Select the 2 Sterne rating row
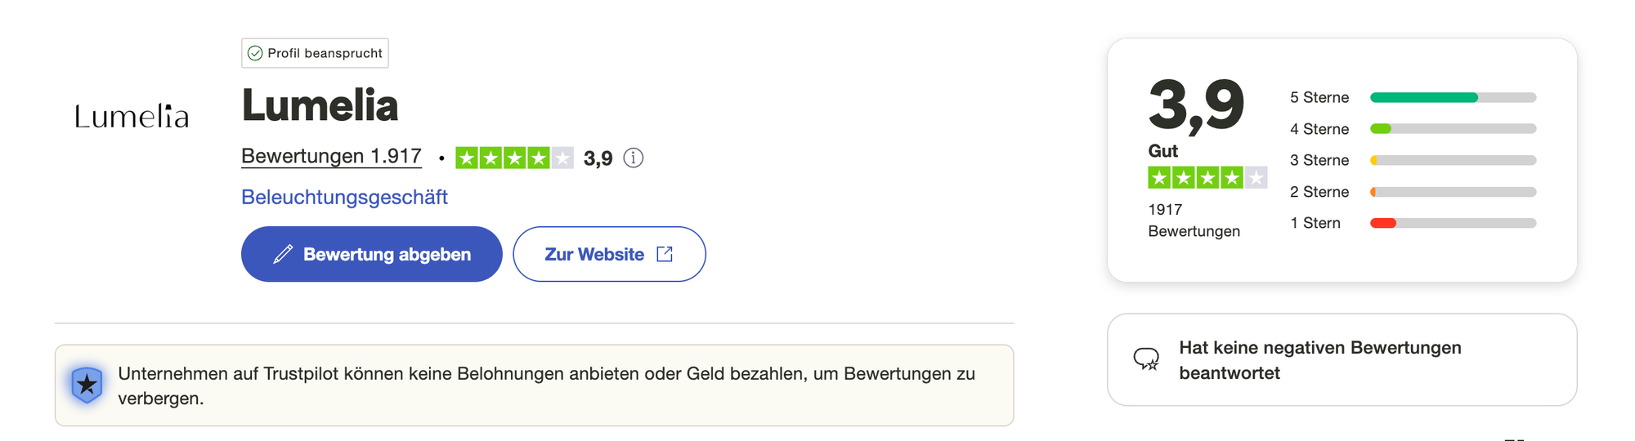 [x=1412, y=192]
